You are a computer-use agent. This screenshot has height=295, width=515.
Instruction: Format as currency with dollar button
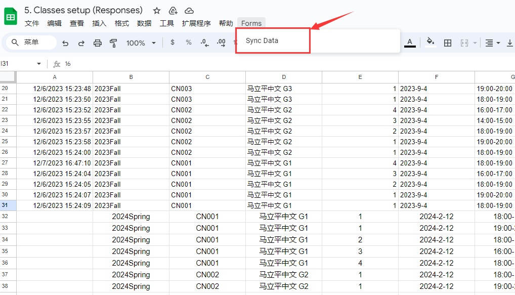(173, 43)
